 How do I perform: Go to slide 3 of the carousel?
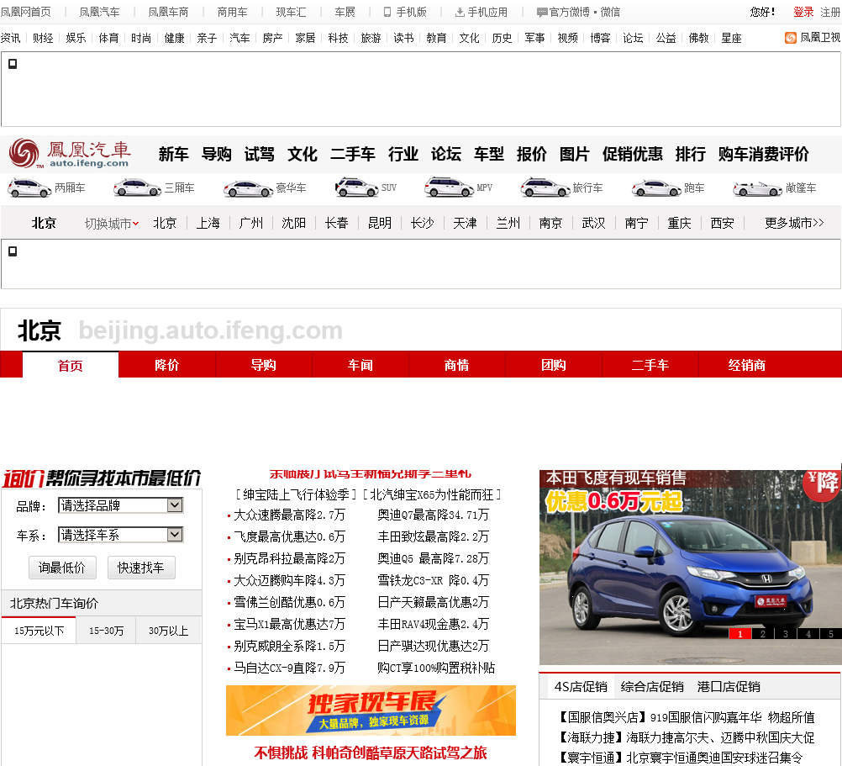tap(786, 634)
